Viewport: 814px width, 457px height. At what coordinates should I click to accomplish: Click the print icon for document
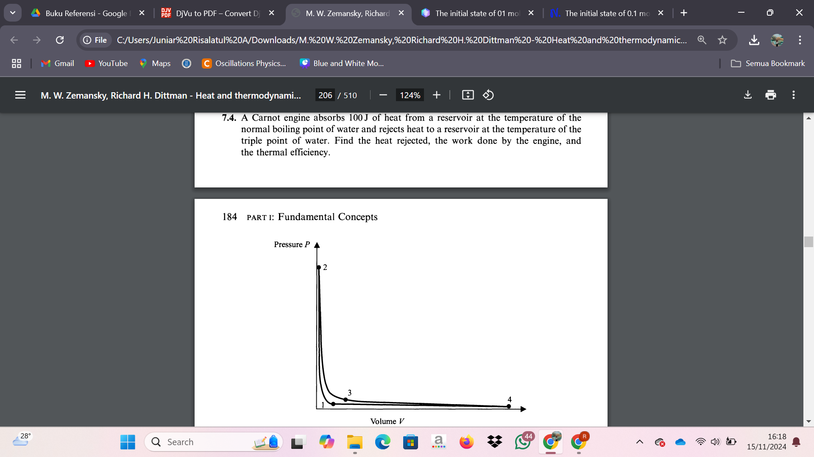coord(770,95)
